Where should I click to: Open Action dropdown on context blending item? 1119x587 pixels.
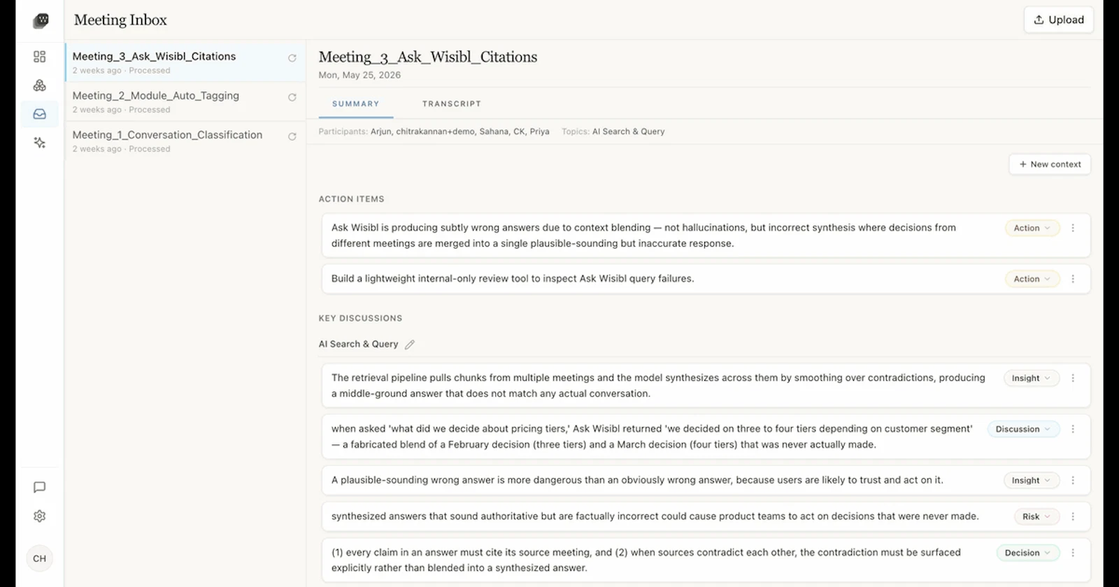1032,228
